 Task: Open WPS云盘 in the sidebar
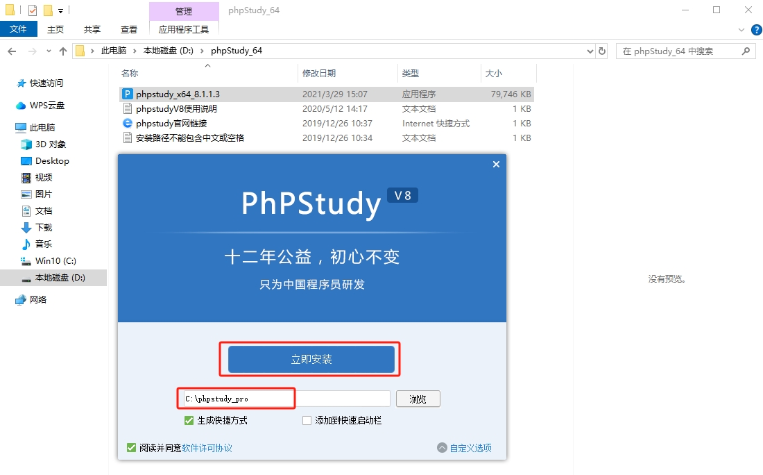(x=47, y=106)
